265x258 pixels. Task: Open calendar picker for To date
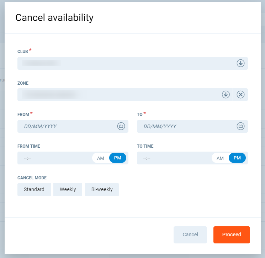click(x=240, y=126)
